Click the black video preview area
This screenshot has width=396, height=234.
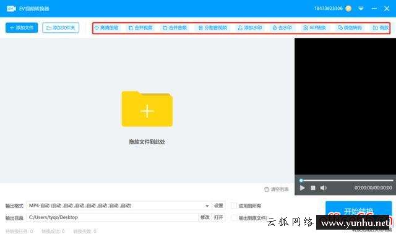pyautogui.click(x=345, y=106)
